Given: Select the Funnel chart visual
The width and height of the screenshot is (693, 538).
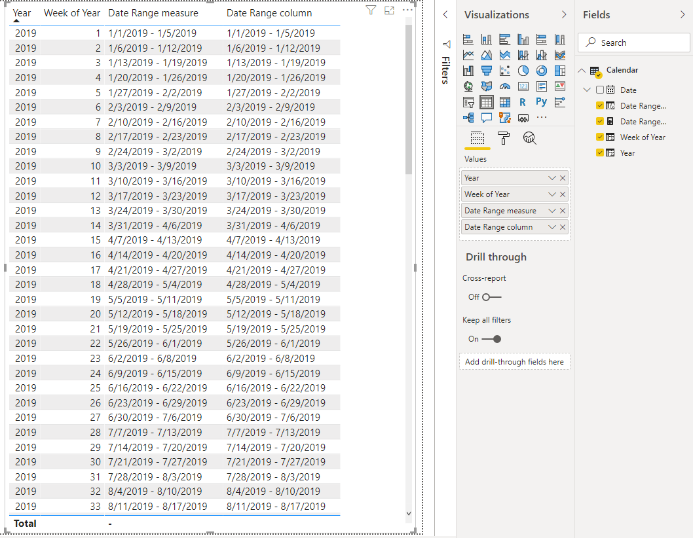Looking at the screenshot, I should [x=487, y=71].
